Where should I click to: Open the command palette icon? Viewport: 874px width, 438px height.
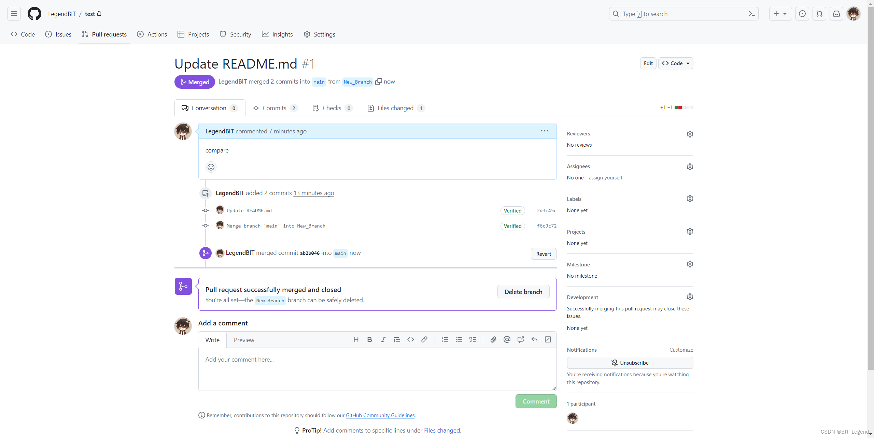coord(751,14)
